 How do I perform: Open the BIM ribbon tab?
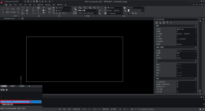pyautogui.click(x=54, y=5)
